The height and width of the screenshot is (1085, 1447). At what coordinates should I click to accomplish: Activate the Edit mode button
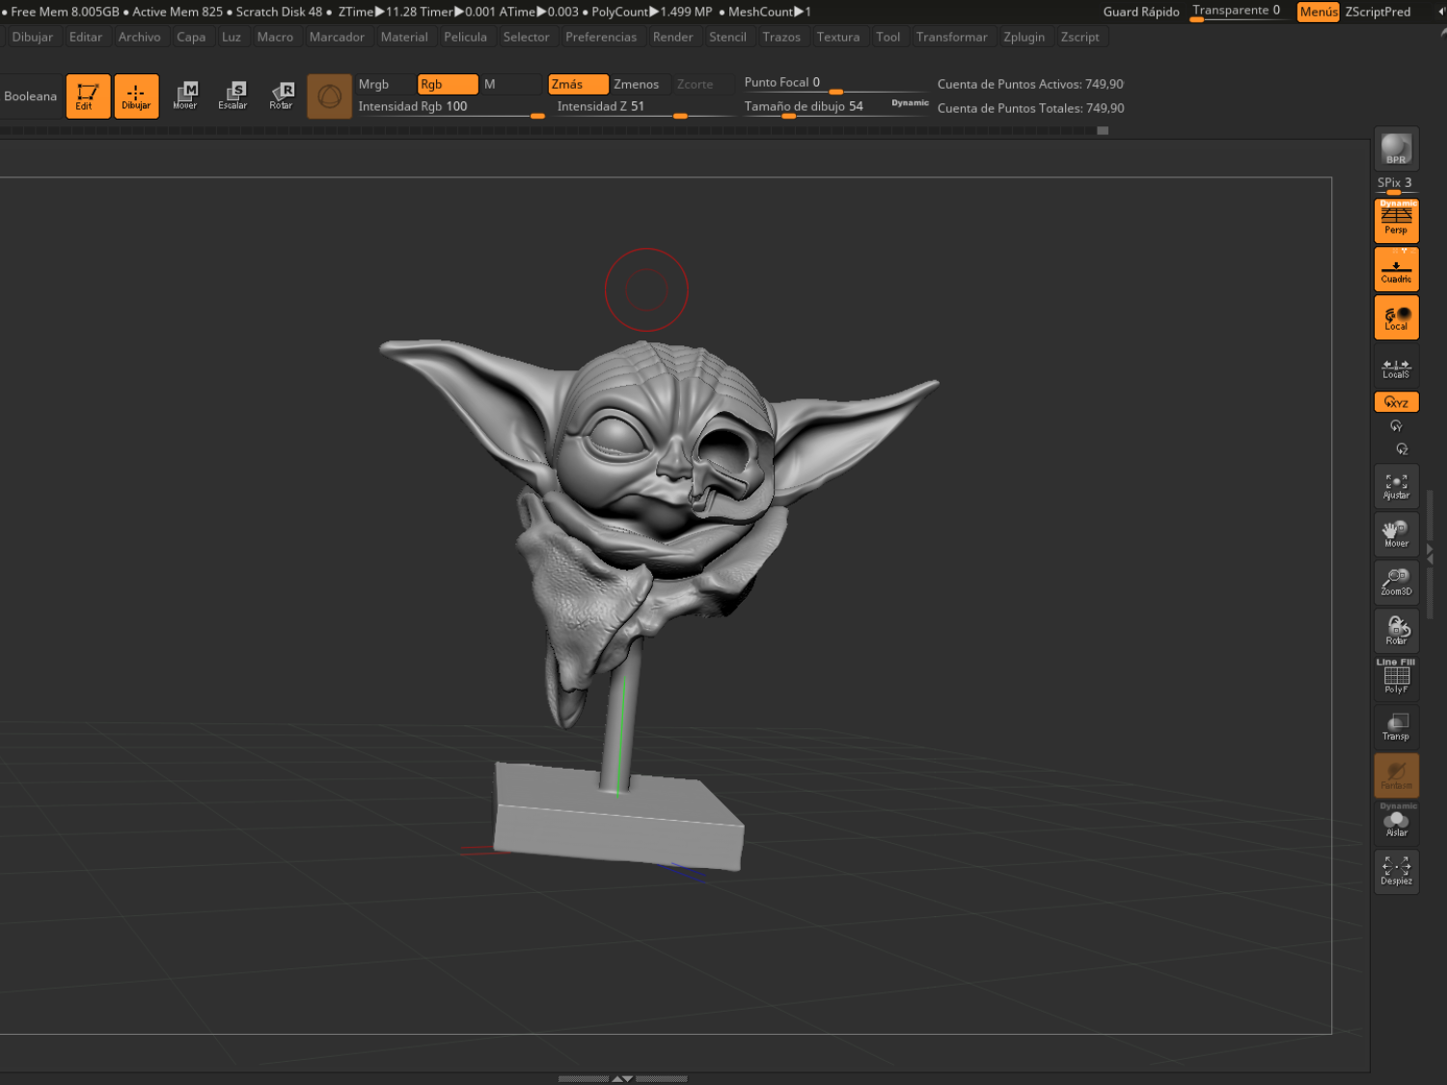[88, 95]
